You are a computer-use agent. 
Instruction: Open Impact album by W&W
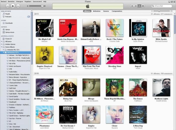click(138, 55)
